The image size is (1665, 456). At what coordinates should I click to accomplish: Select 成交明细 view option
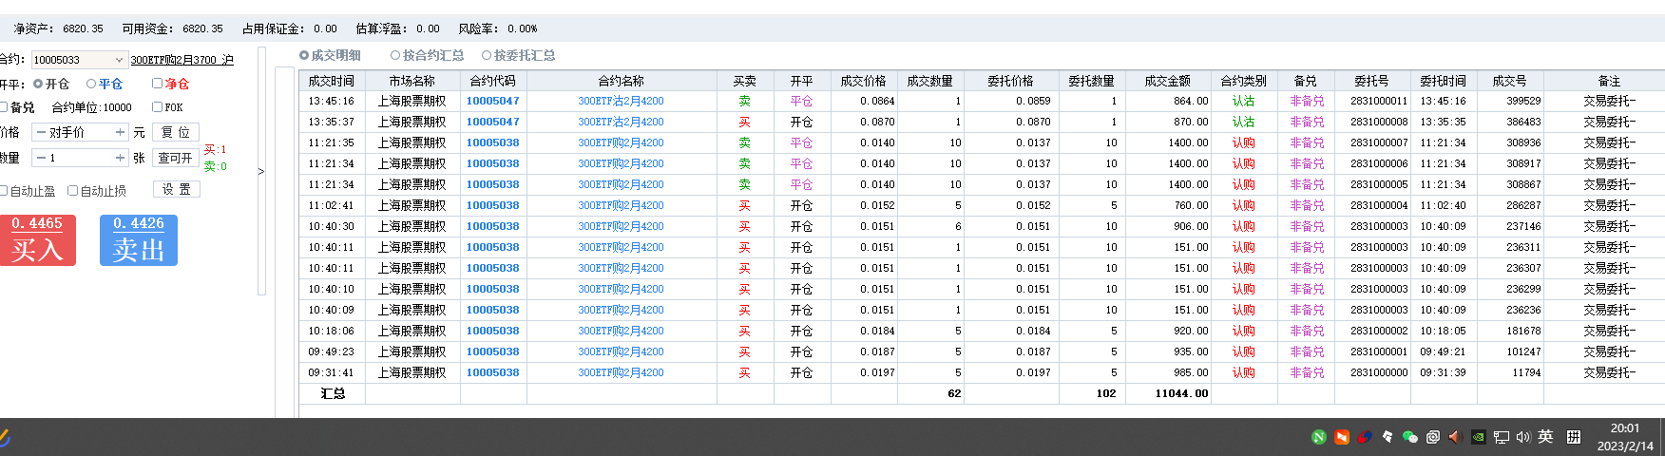(x=330, y=55)
